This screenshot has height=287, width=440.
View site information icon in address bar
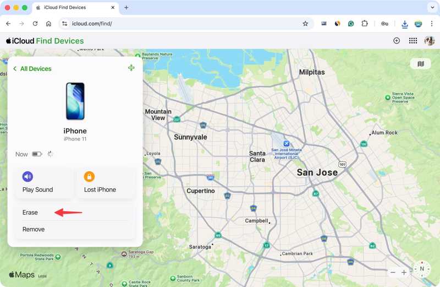(x=65, y=24)
